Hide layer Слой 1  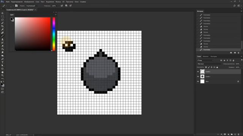coord(198,76)
